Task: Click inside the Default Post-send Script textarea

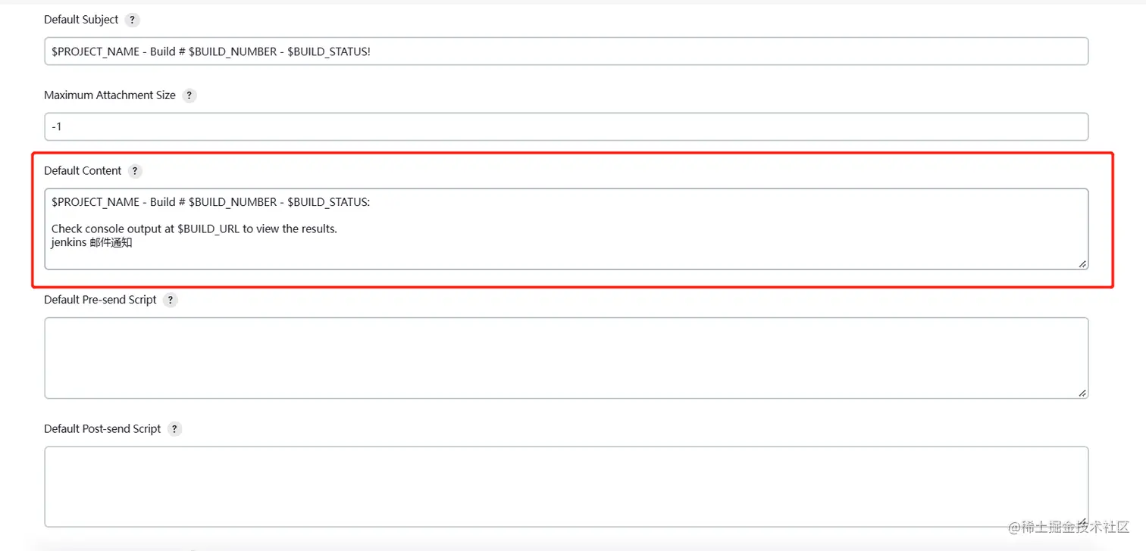Action: tap(565, 487)
